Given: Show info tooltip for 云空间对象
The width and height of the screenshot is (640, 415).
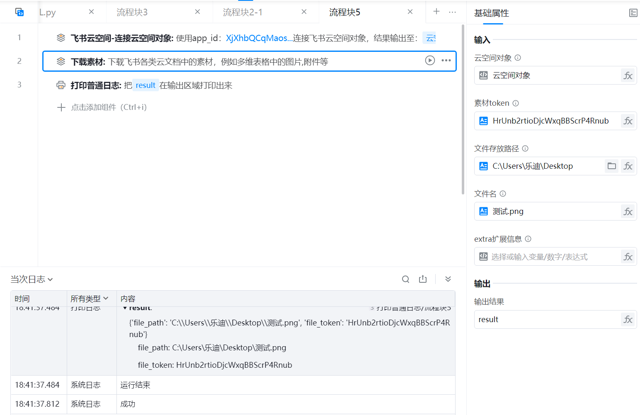Looking at the screenshot, I should click(x=518, y=58).
